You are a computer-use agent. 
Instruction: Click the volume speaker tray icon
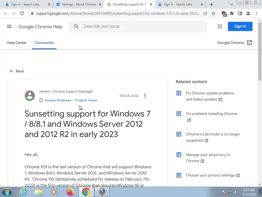(236, 192)
